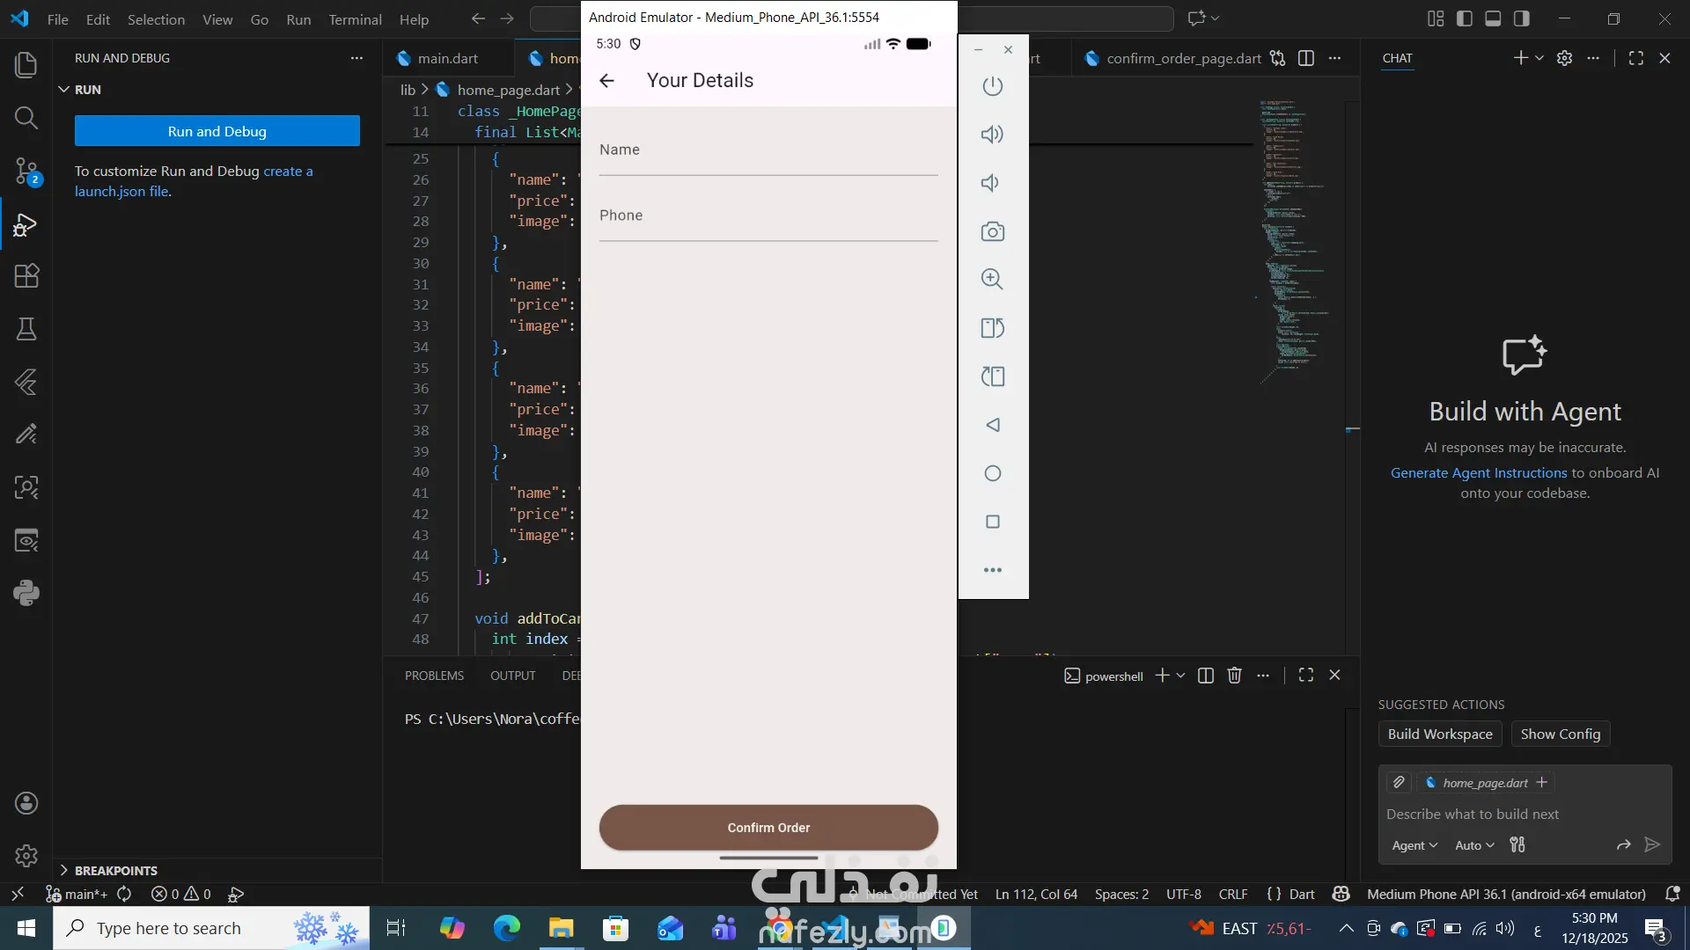
Task: Toggle the secondary side bar layout icon
Action: tap(1521, 18)
